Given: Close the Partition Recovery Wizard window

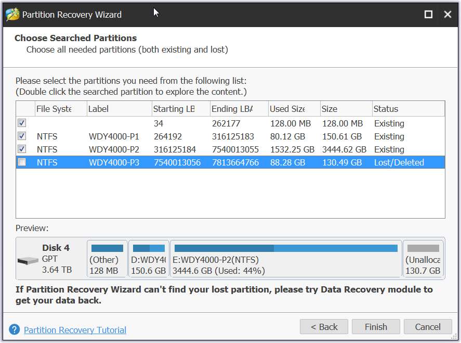Looking at the screenshot, I should pyautogui.click(x=447, y=14).
